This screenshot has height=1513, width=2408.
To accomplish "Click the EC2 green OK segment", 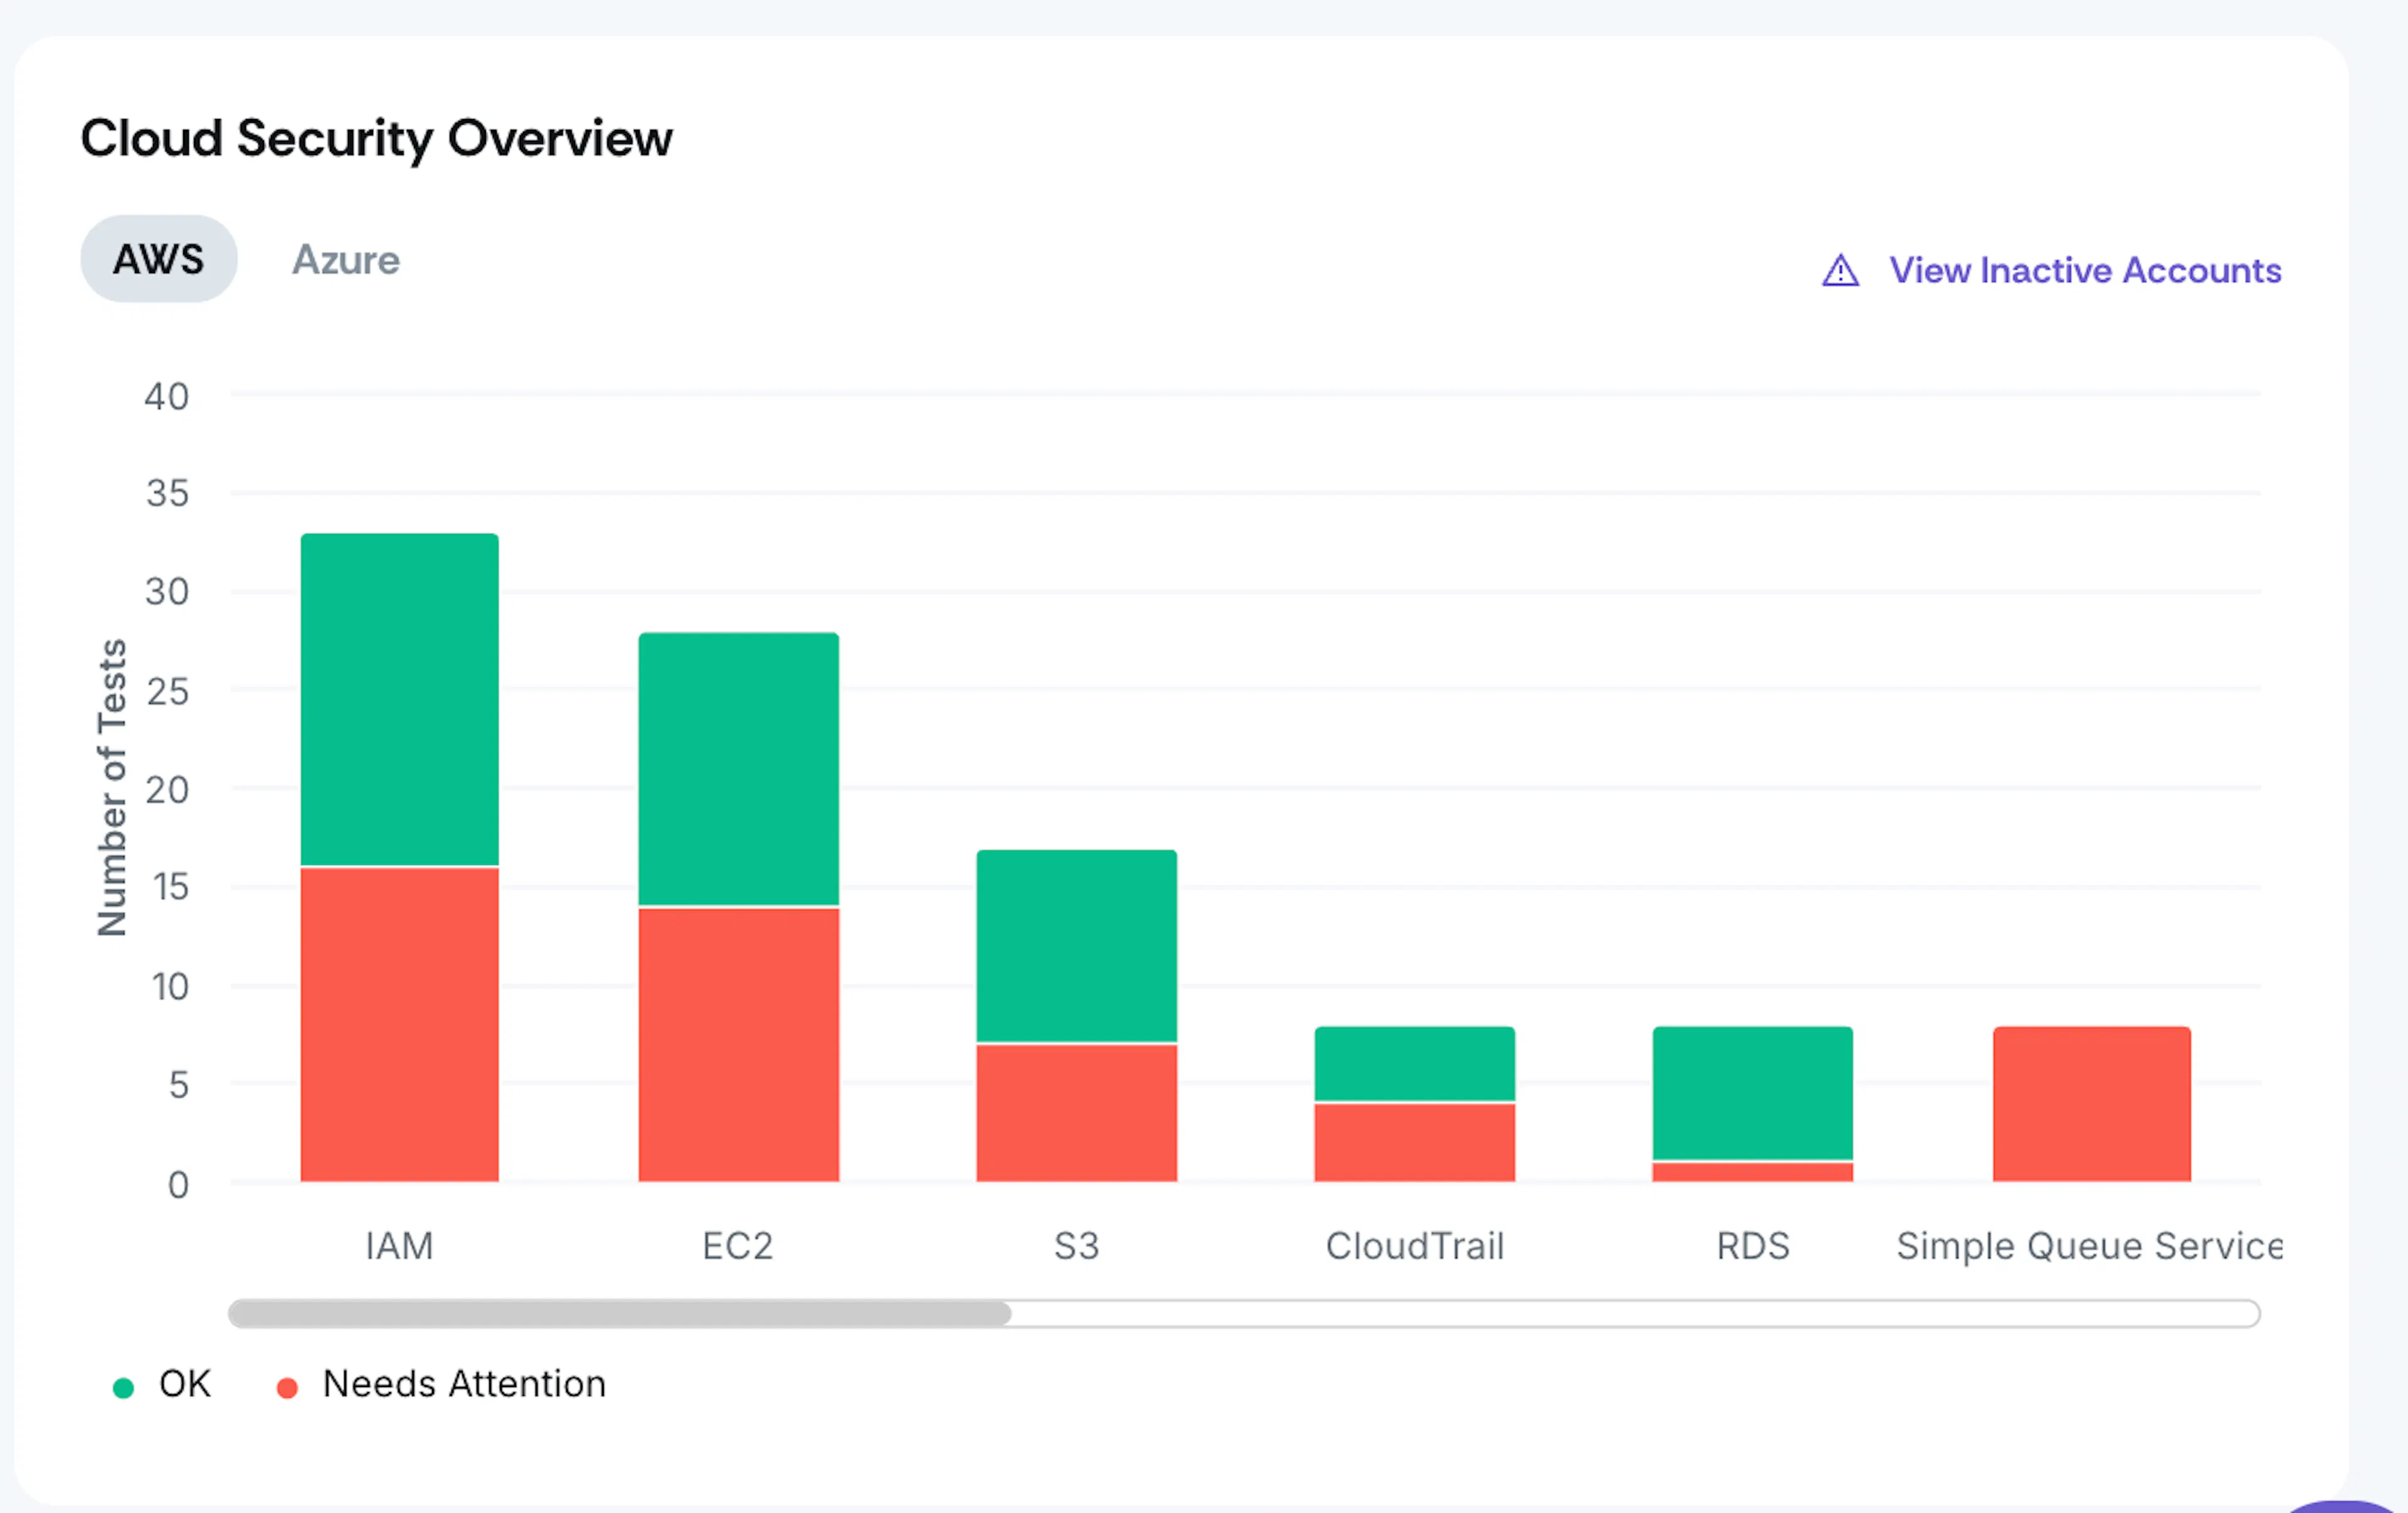I will [739, 768].
